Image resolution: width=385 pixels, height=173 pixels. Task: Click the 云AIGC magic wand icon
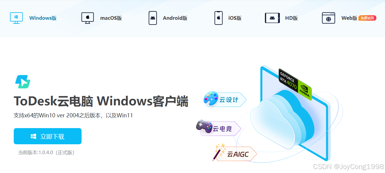220,152
